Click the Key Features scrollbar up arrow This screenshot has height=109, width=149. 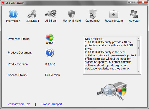click(x=139, y=39)
